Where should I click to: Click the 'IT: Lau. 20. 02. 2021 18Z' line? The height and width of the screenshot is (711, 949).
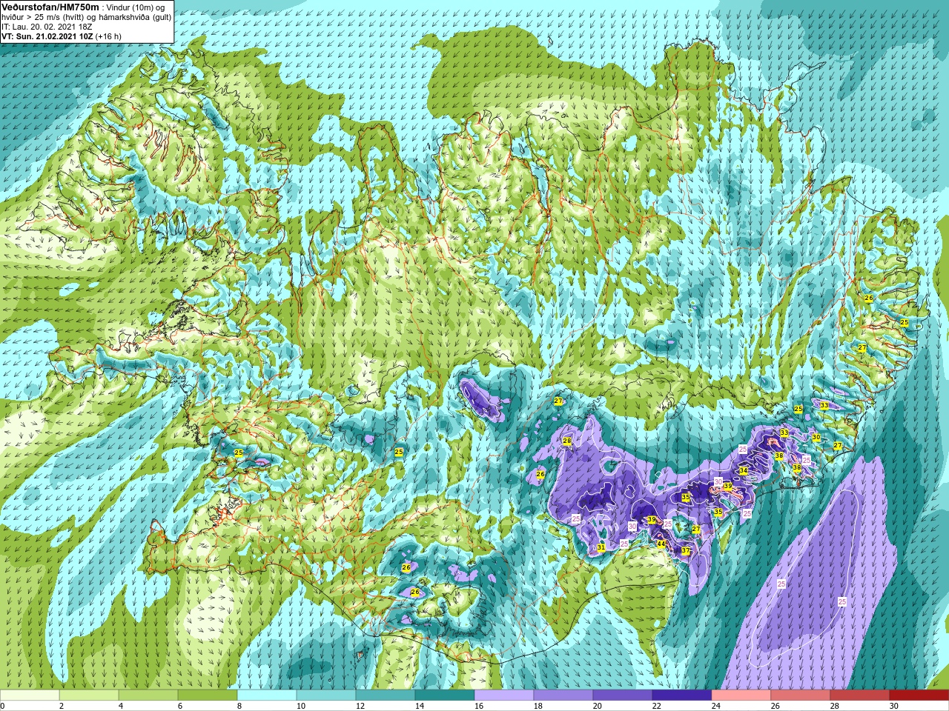click(x=47, y=27)
